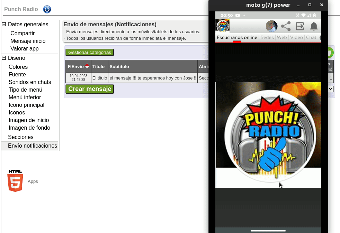Viewport: 340px width, 233px height.
Task: Open Mensaje inicio settings
Action: pyautogui.click(x=28, y=41)
